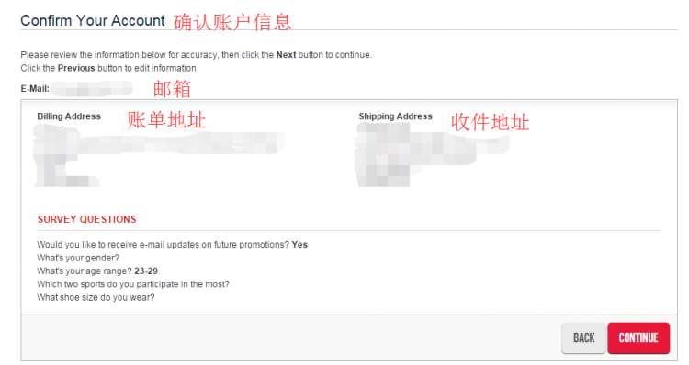Select the blurred e-mail address value
Image resolution: width=689 pixels, height=365 pixels.
pos(92,89)
